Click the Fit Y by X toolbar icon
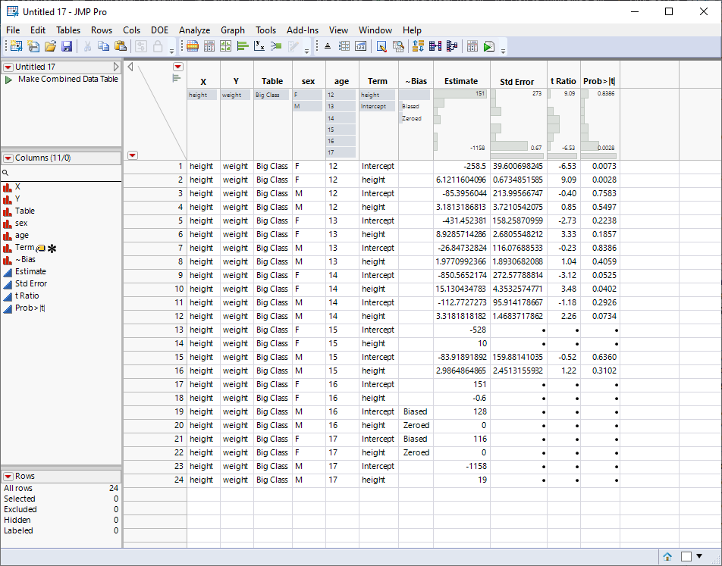This screenshot has height=566, width=722. point(259,46)
